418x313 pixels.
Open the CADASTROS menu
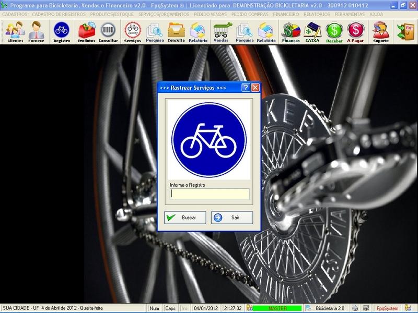15,15
